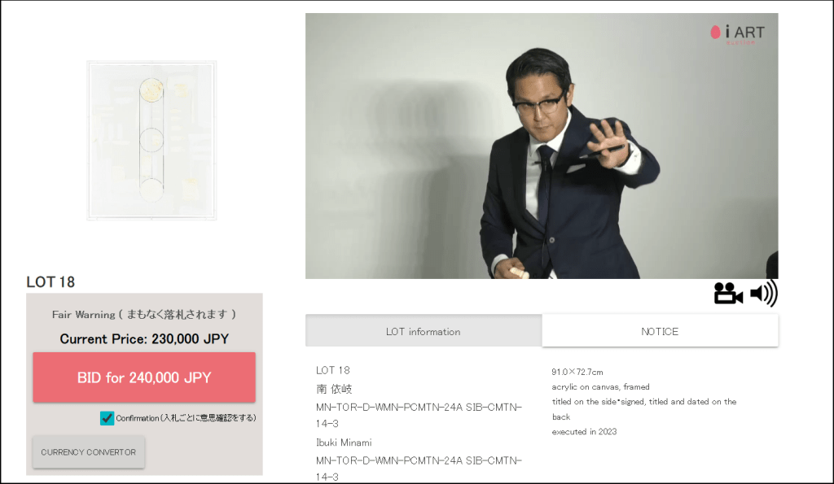
Task: Click the live auctioneer video stream
Action: (542, 146)
